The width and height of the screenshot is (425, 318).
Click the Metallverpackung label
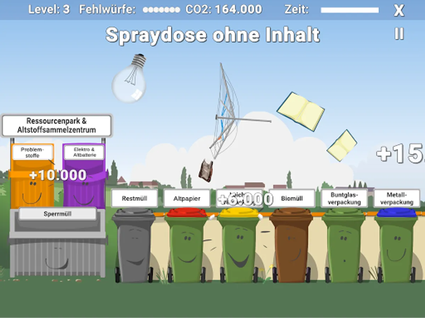pos(397,198)
